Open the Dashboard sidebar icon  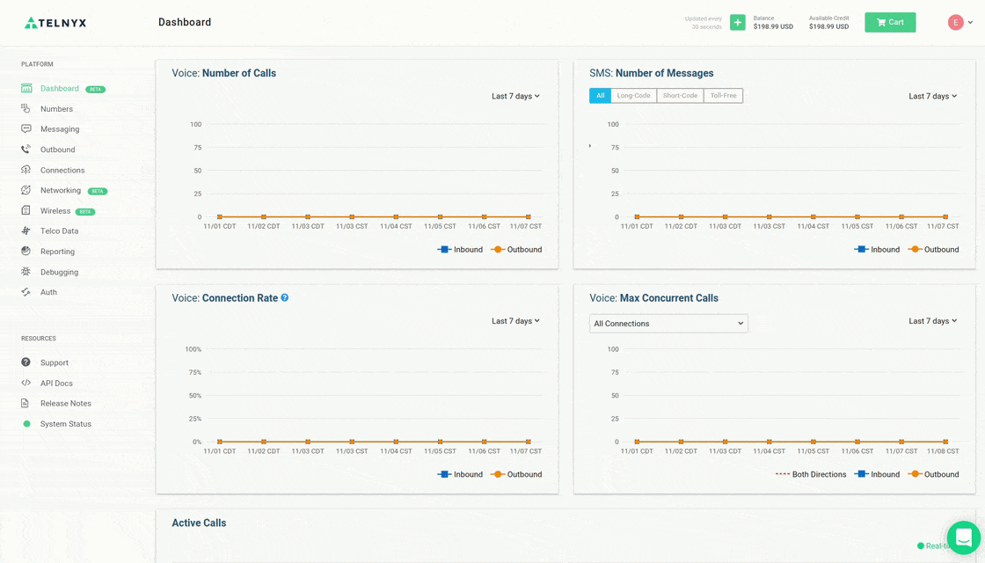(x=26, y=89)
